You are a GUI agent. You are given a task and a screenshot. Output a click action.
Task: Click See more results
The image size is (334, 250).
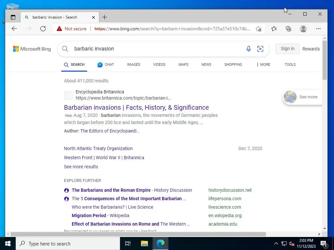coord(81,167)
